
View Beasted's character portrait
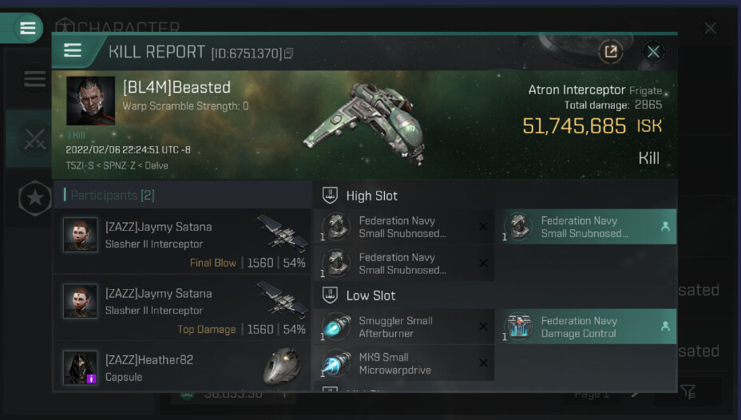tap(90, 101)
